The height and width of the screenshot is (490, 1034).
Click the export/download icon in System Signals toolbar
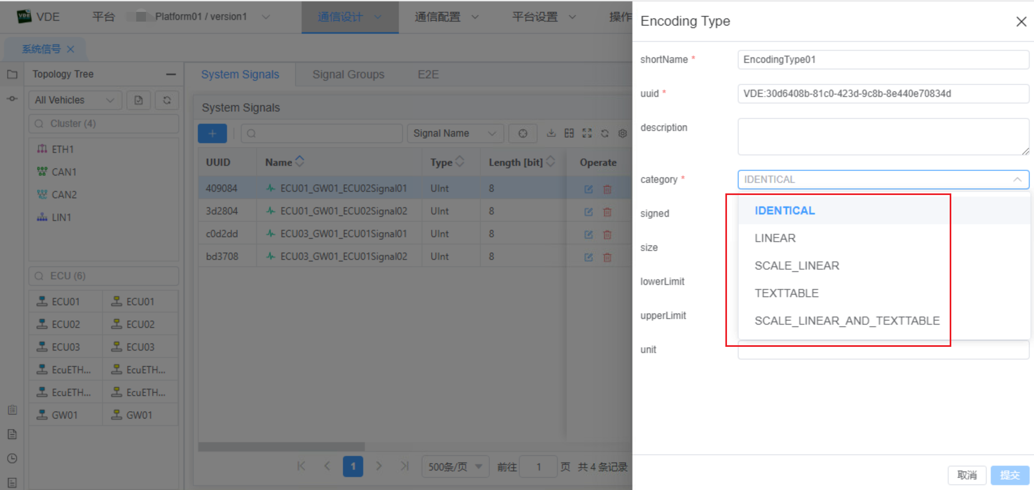[x=551, y=133]
